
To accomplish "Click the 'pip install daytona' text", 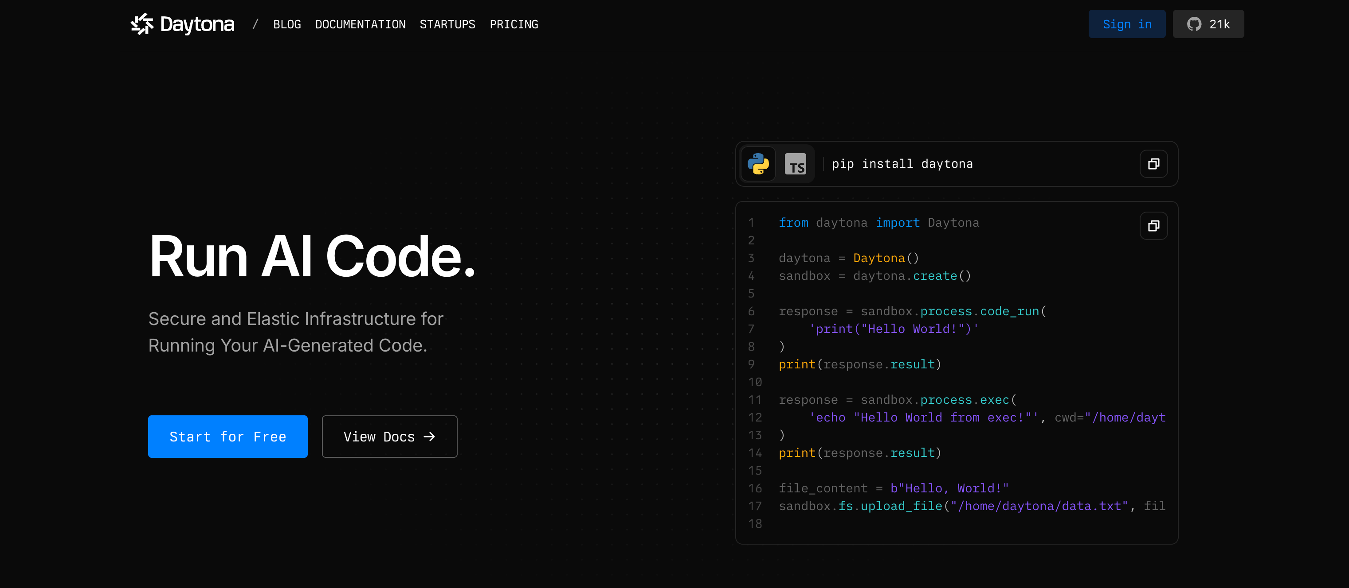I will coord(902,164).
